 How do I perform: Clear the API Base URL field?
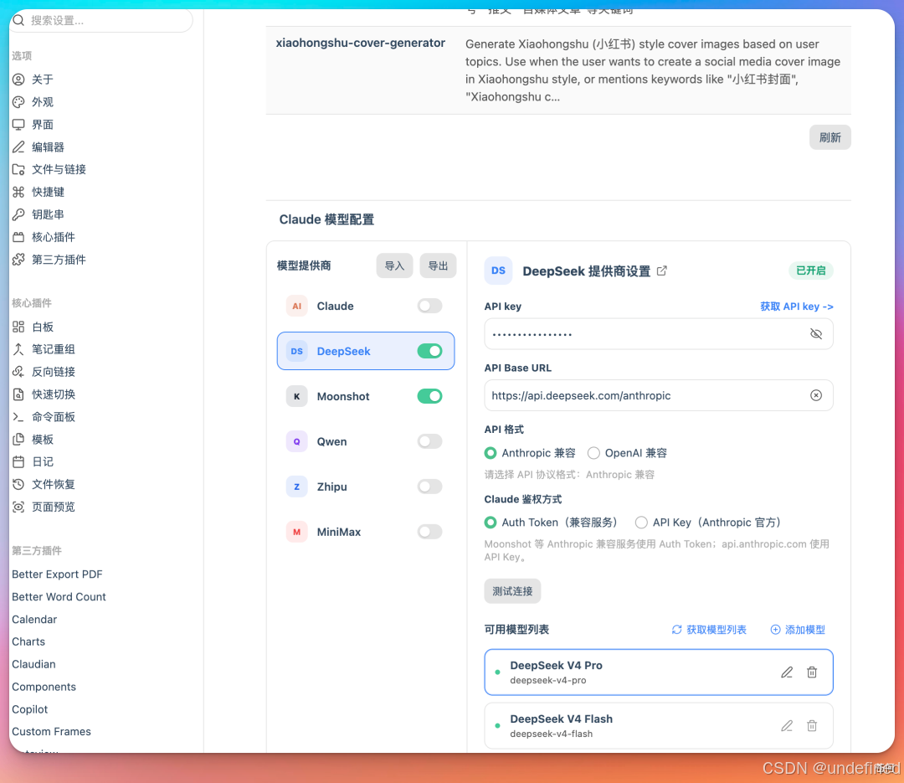click(816, 395)
